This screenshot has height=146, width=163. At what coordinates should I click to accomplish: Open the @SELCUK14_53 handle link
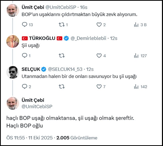(66, 69)
